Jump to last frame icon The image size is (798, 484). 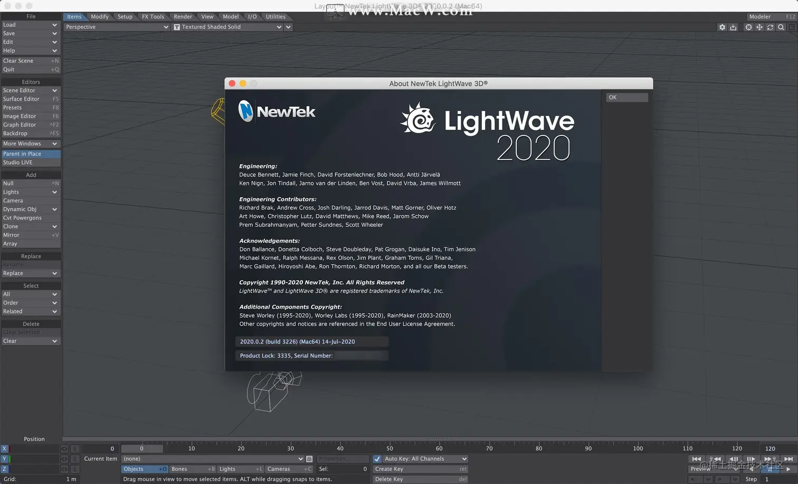pos(788,459)
